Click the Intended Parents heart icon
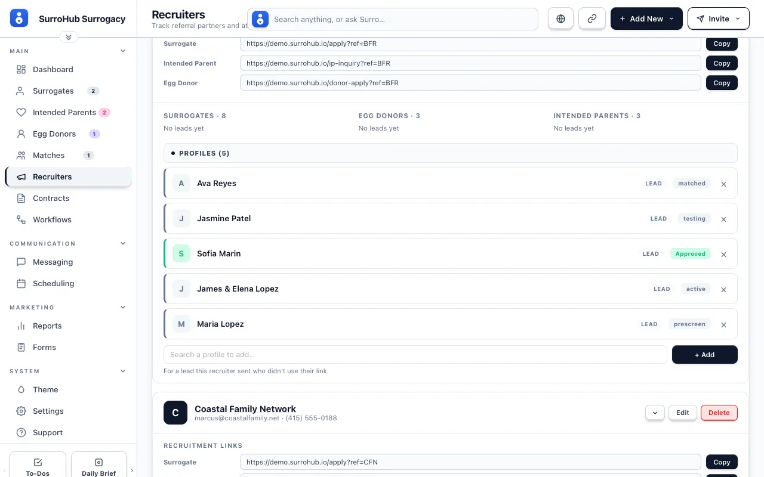This screenshot has height=477, width=764. [21, 113]
